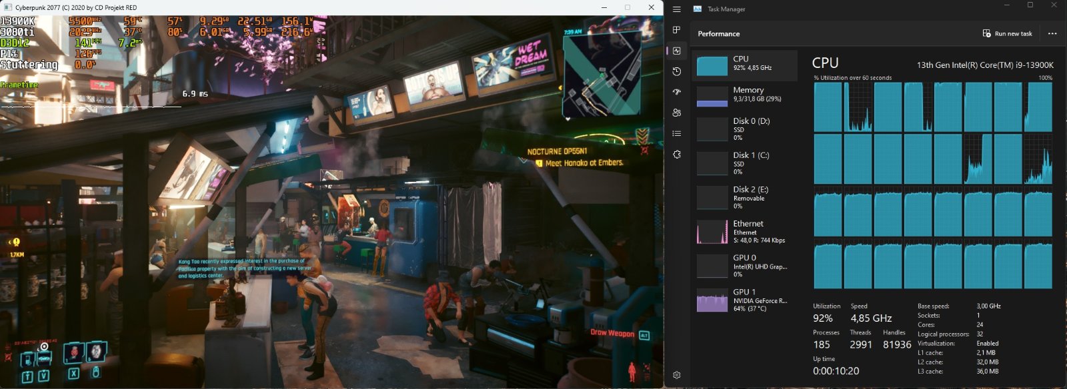Click Run new task button

(1007, 33)
